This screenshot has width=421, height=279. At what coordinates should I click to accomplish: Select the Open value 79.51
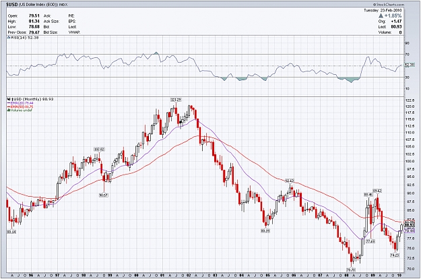(x=34, y=16)
